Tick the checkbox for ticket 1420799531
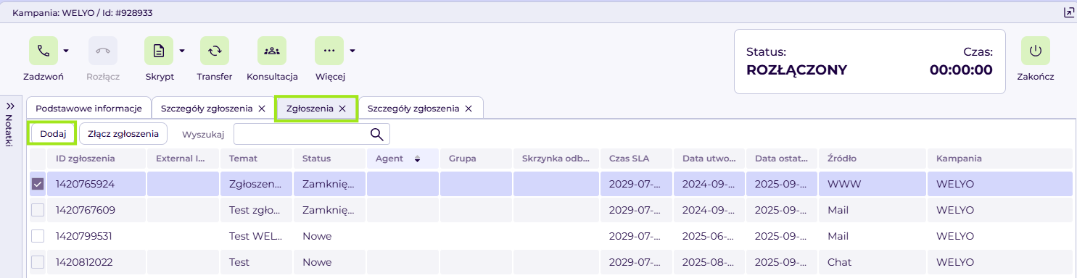This screenshot has height=278, width=1077. [38, 236]
